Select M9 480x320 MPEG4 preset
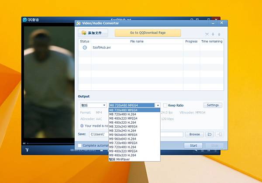Screen dimensions: 262x183 (134, 151)
